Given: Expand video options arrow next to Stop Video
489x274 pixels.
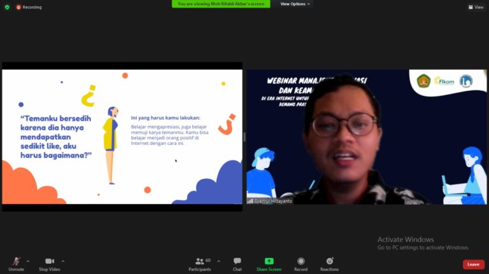Looking at the screenshot, I should [x=62, y=261].
